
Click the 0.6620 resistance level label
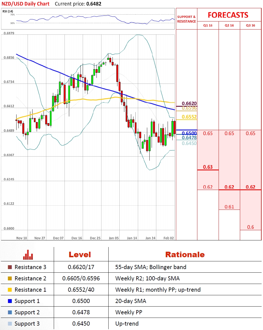[x=189, y=103]
